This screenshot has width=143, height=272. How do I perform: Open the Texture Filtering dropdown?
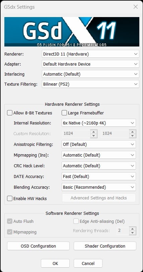90,84
